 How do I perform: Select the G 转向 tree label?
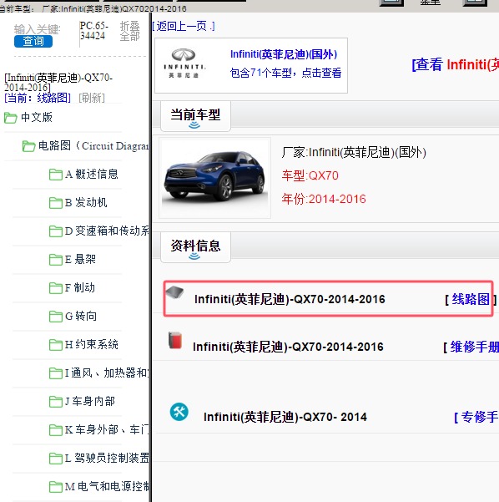point(81,316)
